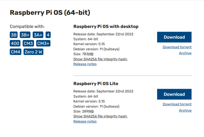The width and height of the screenshot is (204, 137).
Task: Click the CM3+ compatibility badge
Action: (x=43, y=44)
